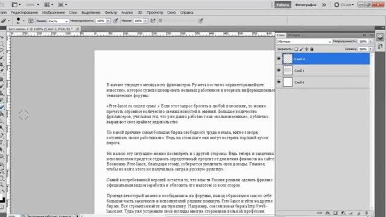Open the Layers panel options menu icon
The height and width of the screenshot is (217, 386).
click(x=371, y=35)
